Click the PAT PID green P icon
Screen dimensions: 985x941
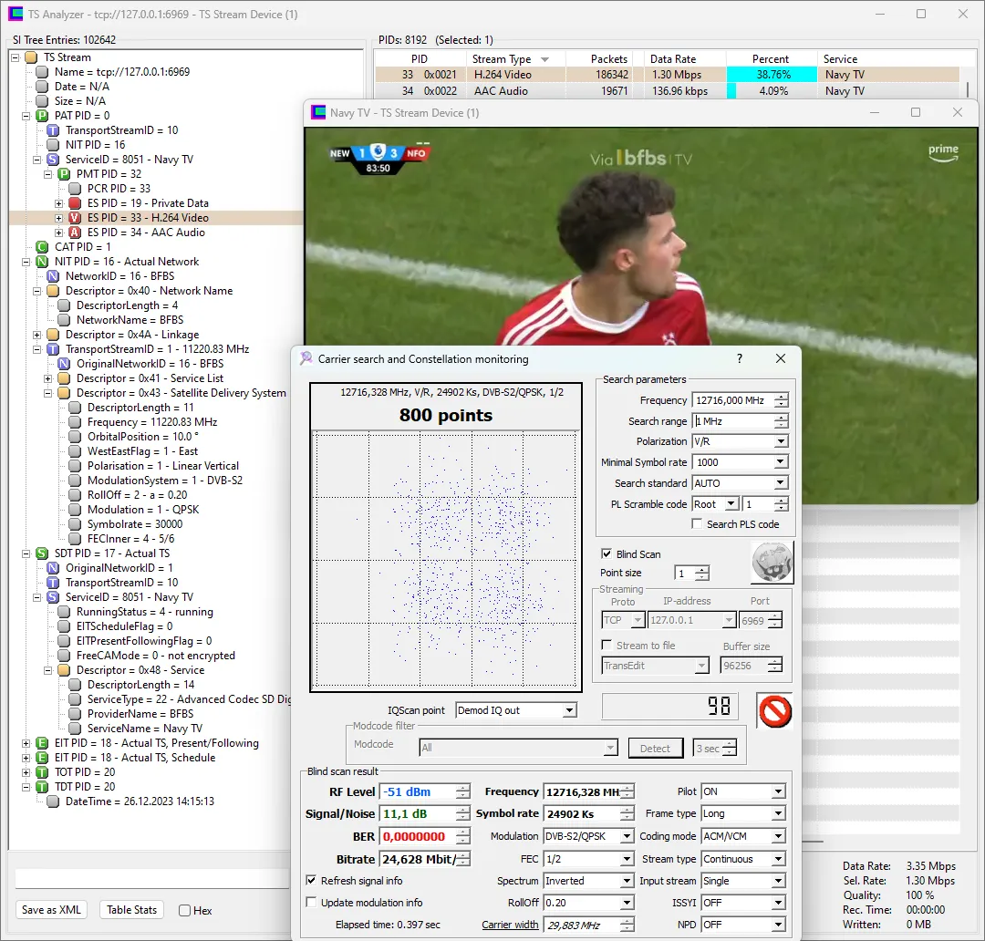coord(42,116)
